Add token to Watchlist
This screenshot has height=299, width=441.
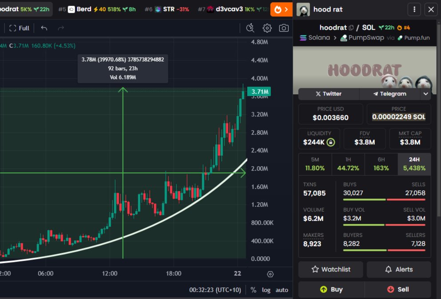331,270
